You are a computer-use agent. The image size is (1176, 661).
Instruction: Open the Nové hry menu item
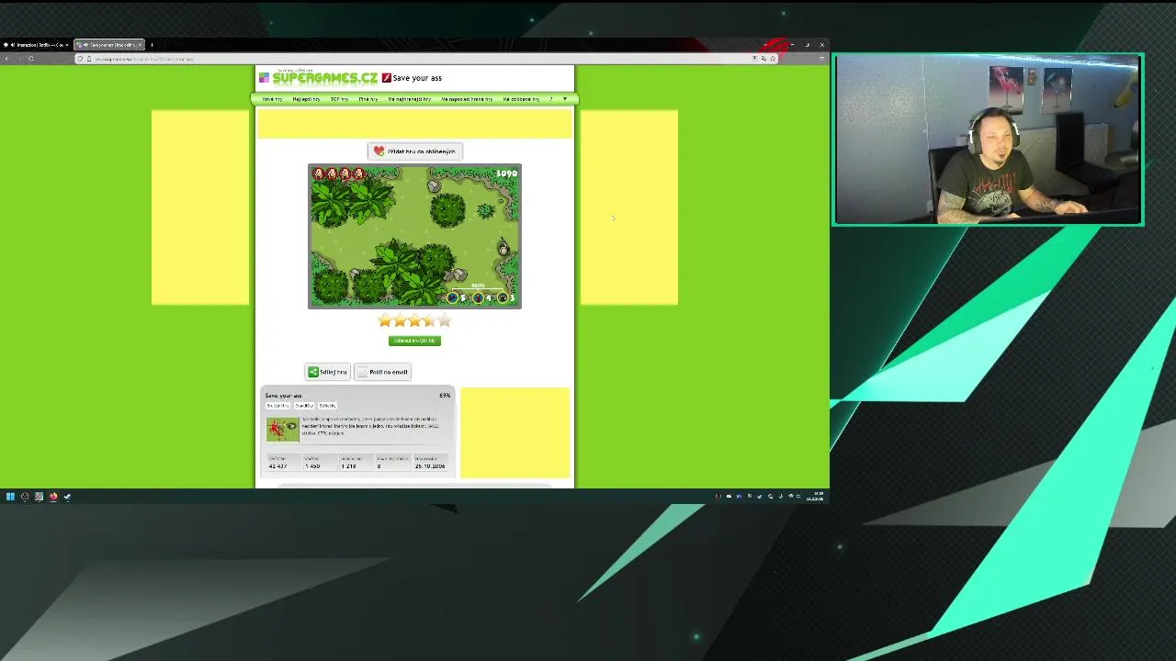(x=272, y=99)
